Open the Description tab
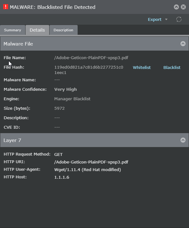The image size is (189, 228). pyautogui.click(x=63, y=30)
